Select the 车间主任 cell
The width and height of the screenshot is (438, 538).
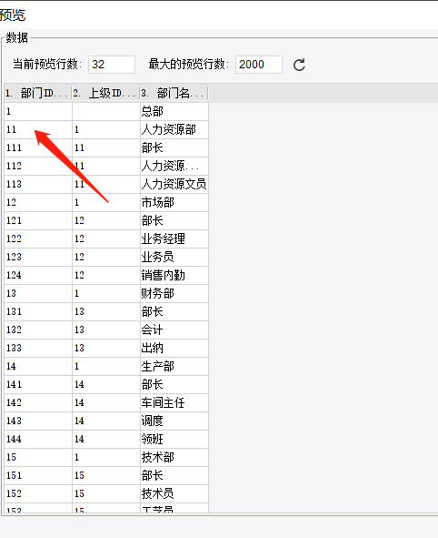174,402
